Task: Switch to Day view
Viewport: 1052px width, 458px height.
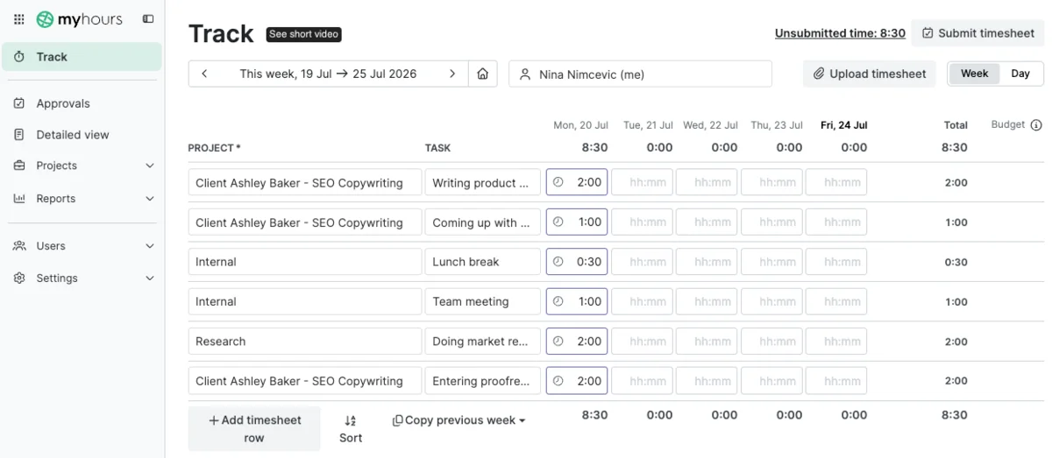Action: (x=1020, y=74)
